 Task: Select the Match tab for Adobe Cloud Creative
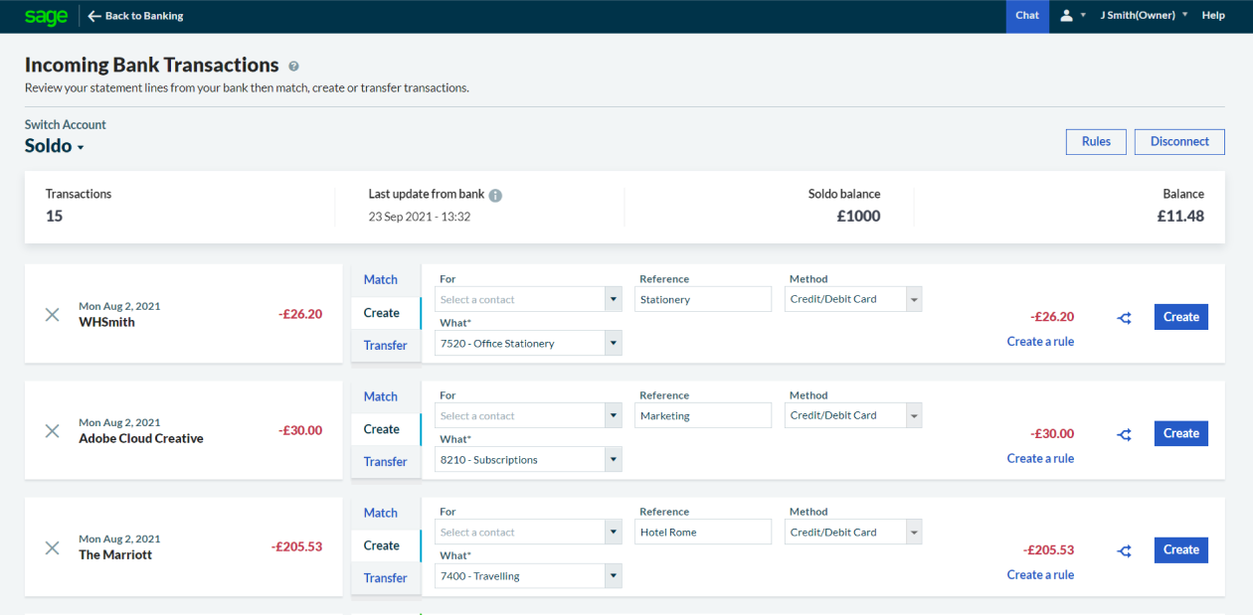386,396
